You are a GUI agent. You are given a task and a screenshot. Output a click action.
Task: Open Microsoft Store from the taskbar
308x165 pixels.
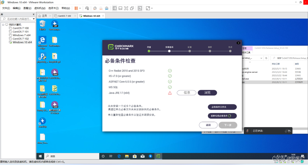(135, 156)
